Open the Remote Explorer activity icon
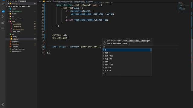This screenshot has width=193, height=108. [x=3, y=28]
